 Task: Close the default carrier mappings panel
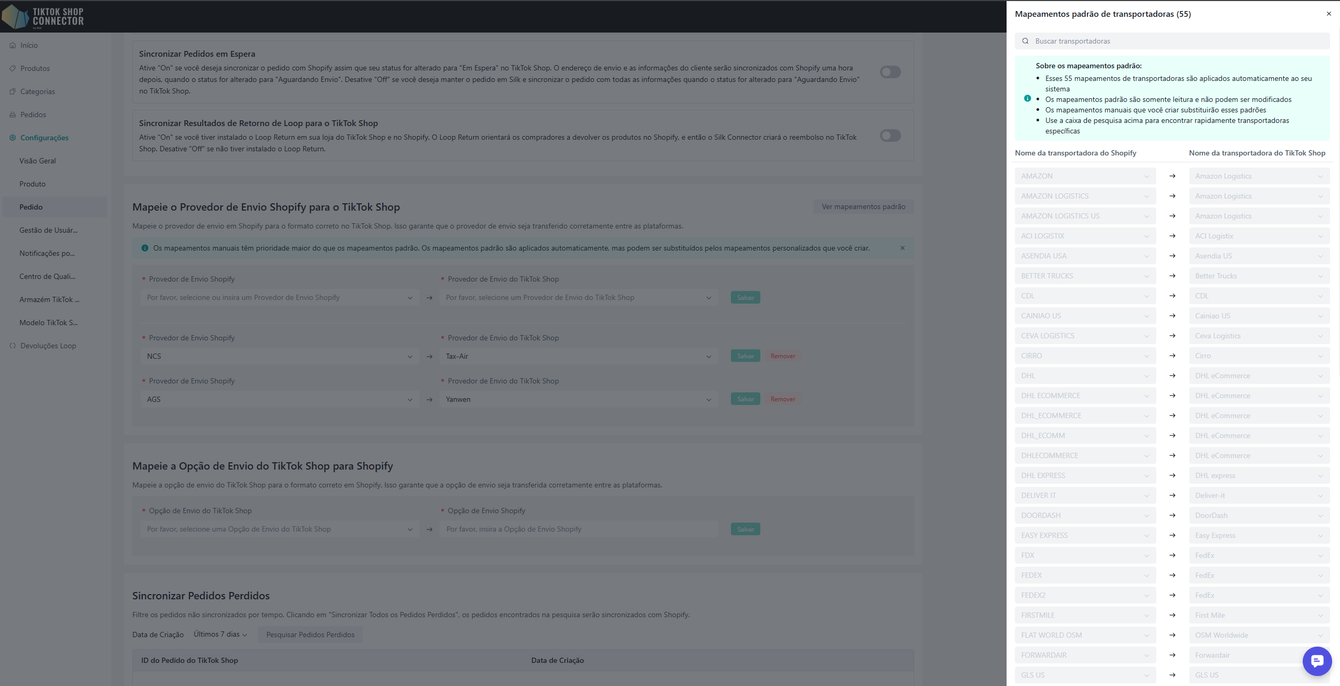pyautogui.click(x=1329, y=14)
